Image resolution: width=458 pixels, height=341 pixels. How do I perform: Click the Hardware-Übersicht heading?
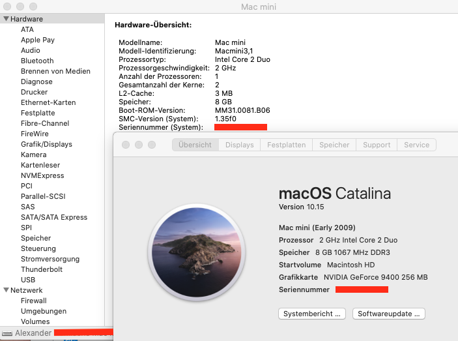click(x=153, y=25)
